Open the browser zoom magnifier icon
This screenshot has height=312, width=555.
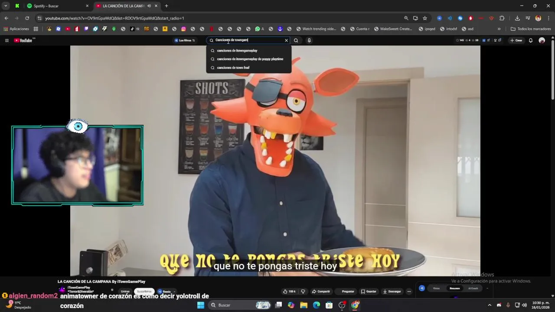point(406,18)
